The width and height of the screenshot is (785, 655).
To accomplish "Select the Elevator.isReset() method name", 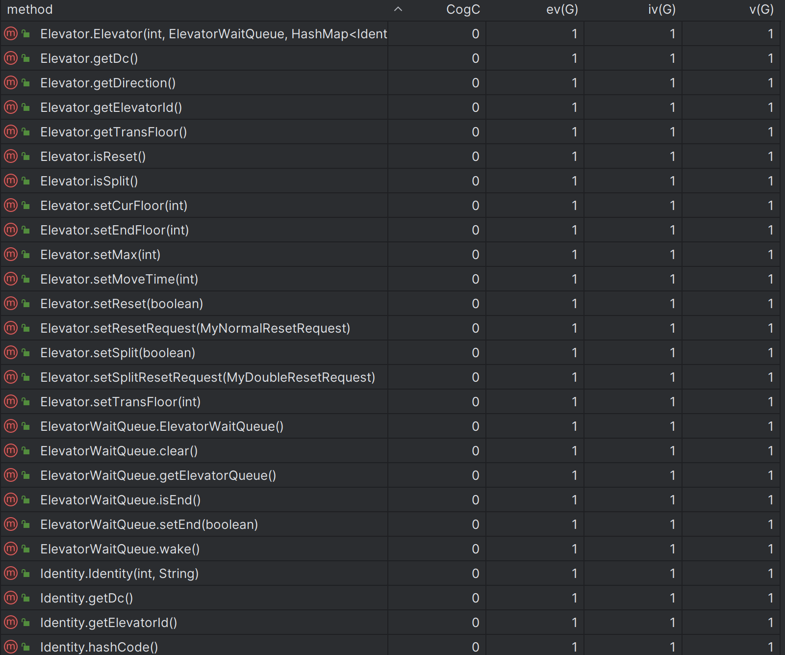I will pyautogui.click(x=93, y=157).
